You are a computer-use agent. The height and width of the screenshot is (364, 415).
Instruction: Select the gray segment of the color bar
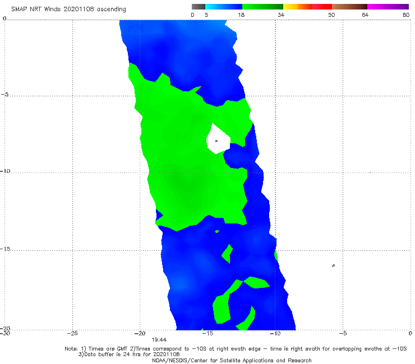pos(199,7)
